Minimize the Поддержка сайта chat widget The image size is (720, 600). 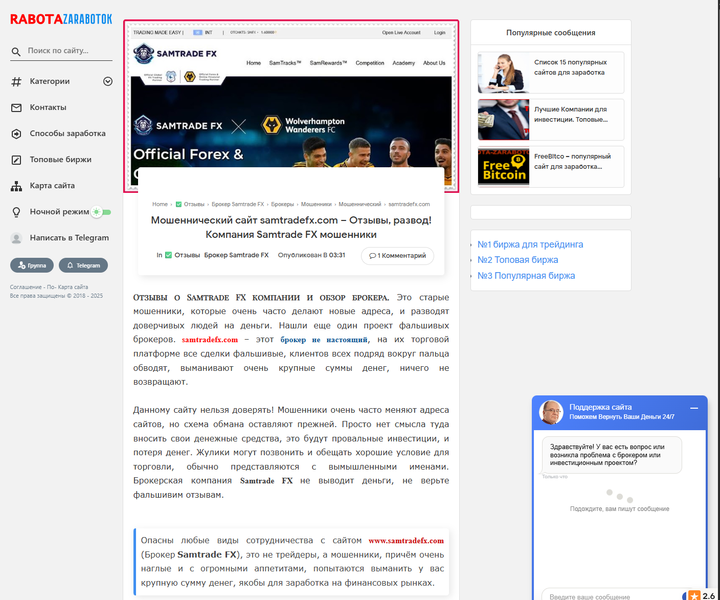click(694, 408)
